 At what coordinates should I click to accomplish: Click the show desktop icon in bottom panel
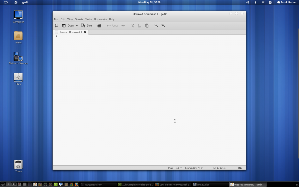[3, 184]
